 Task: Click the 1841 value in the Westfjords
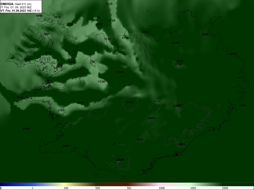47,34
